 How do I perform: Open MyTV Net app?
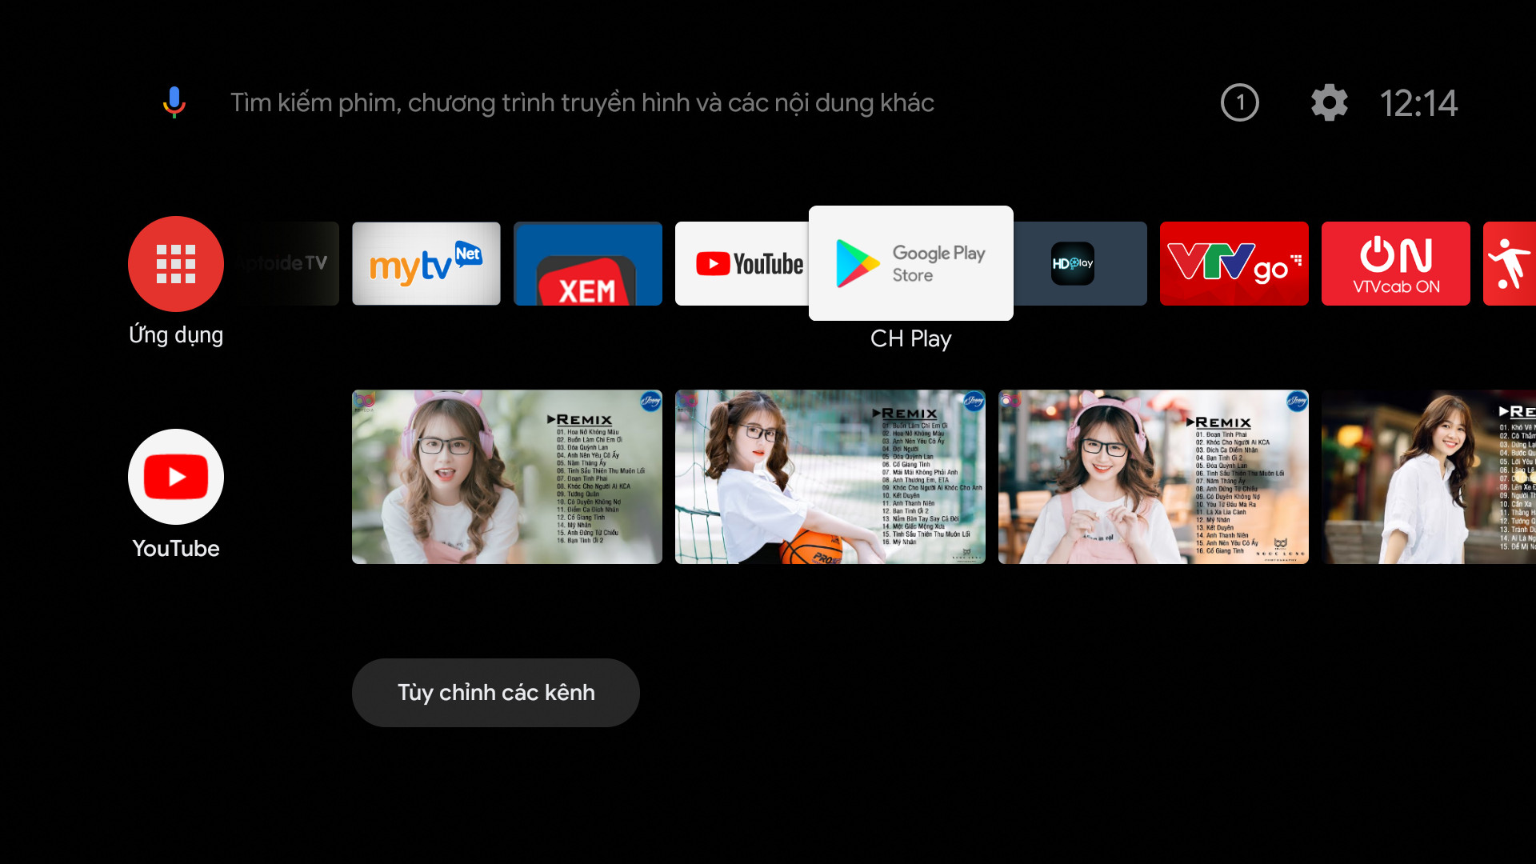pyautogui.click(x=427, y=262)
